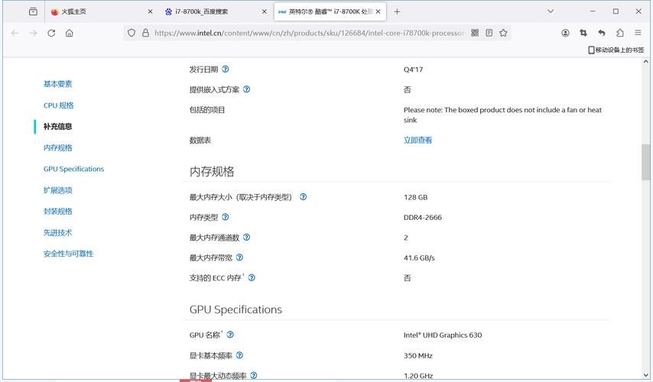View site security lock information
The height and width of the screenshot is (382, 653).
[x=145, y=33]
